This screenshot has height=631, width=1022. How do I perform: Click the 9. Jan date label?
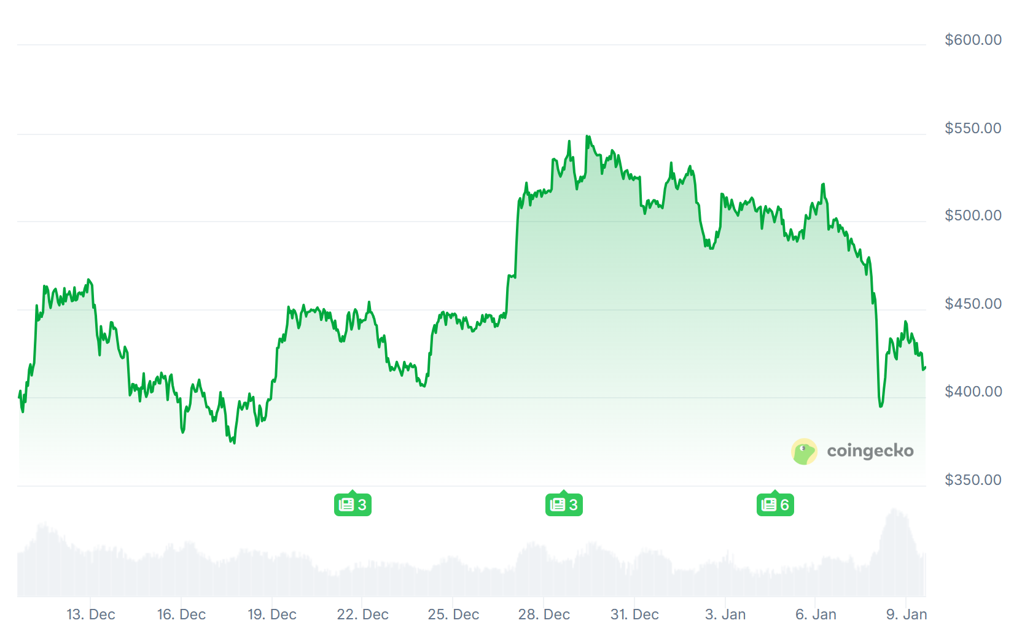(x=907, y=614)
